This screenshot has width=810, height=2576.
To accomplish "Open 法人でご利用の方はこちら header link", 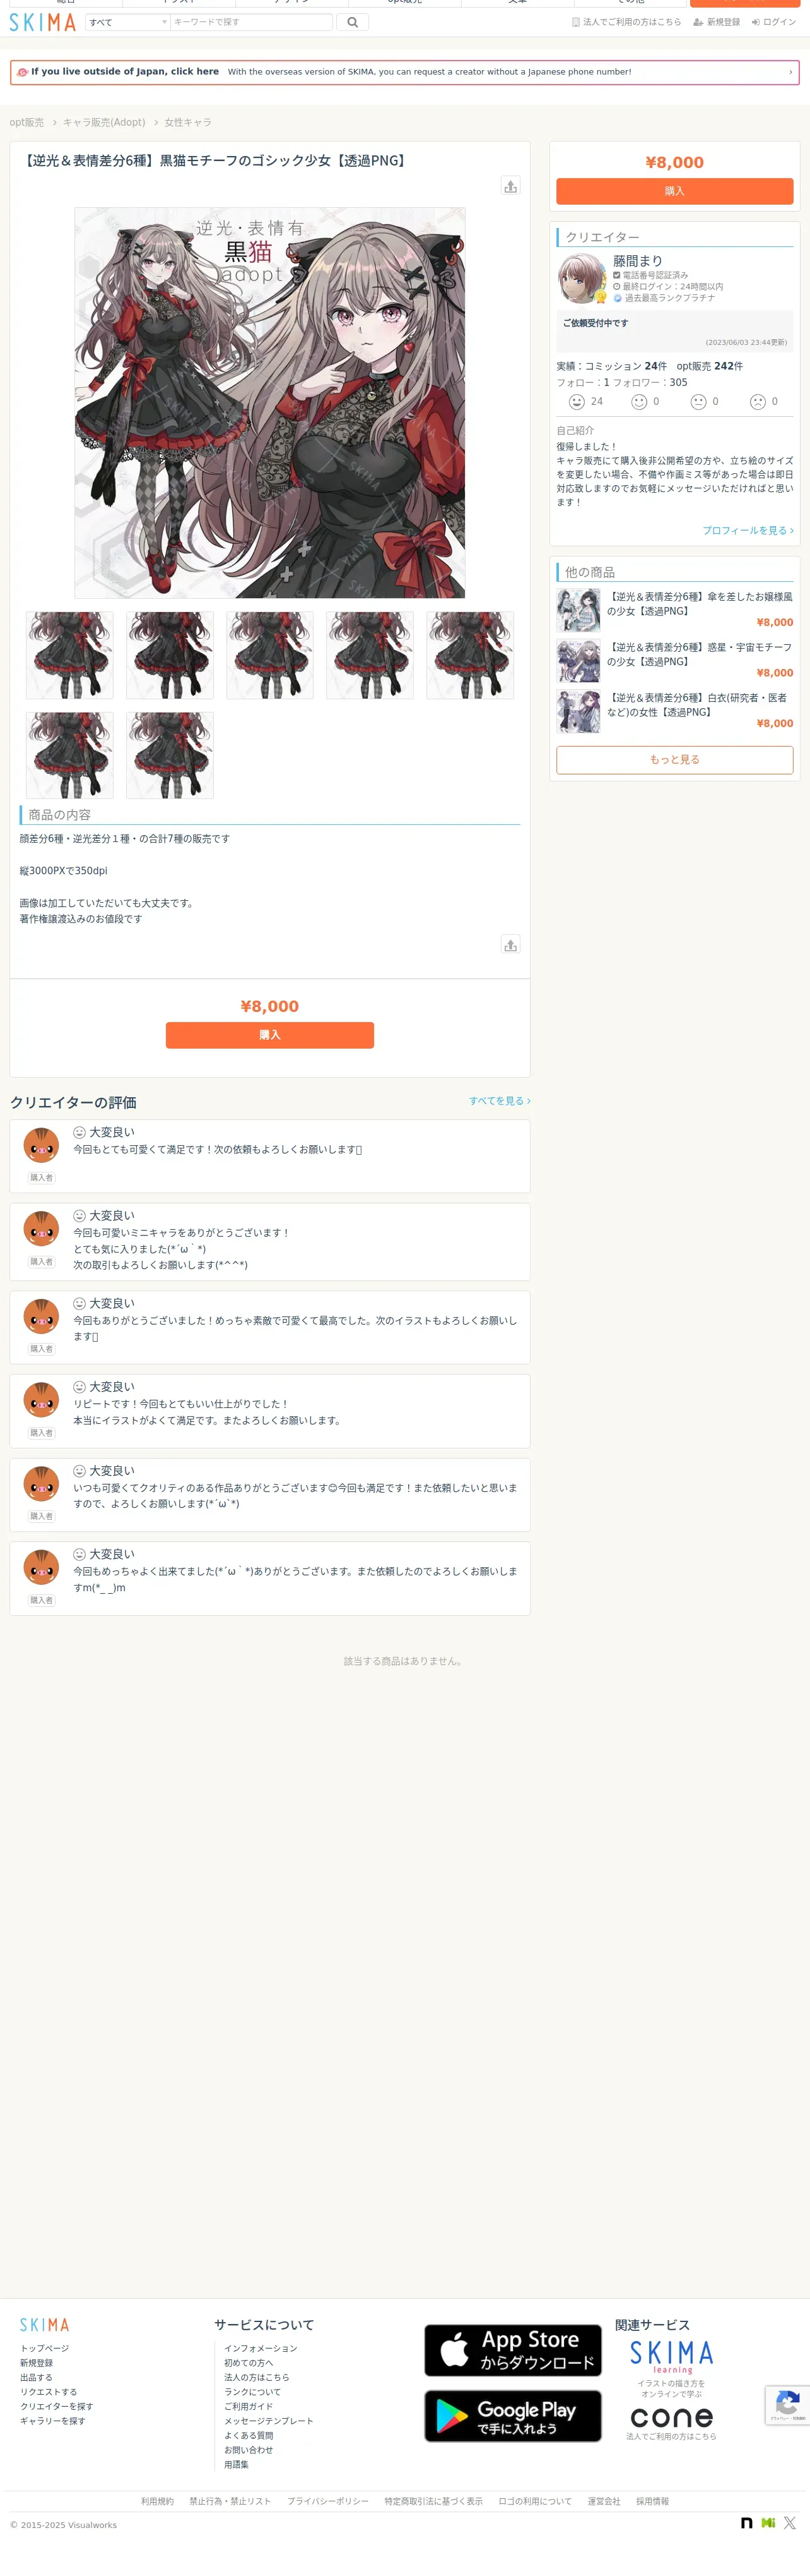I will pyautogui.click(x=626, y=22).
